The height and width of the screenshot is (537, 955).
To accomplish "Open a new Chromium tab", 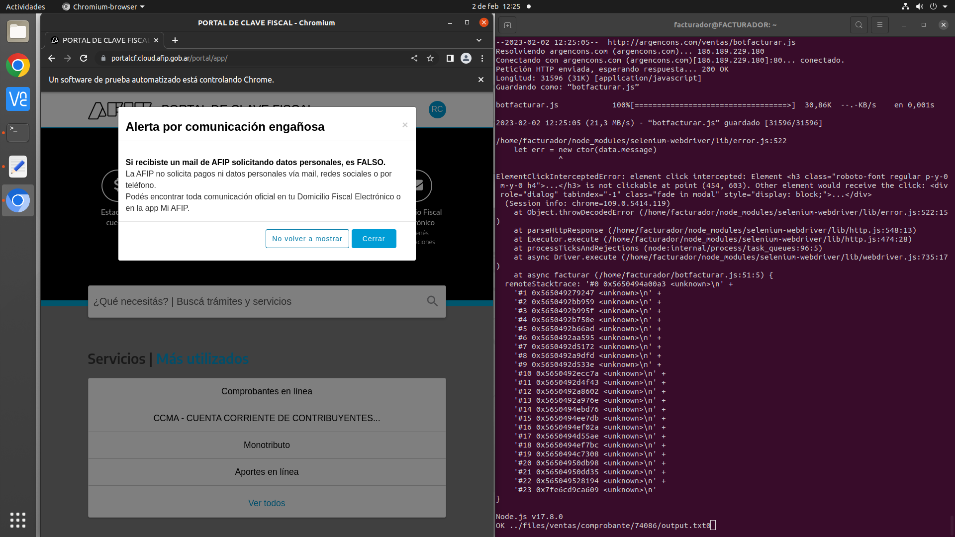I will pos(175,40).
